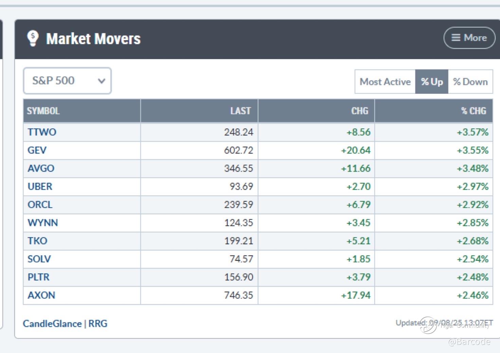This screenshot has height=353, width=500.
Task: Open the CandleGlance view link
Action: click(x=52, y=324)
